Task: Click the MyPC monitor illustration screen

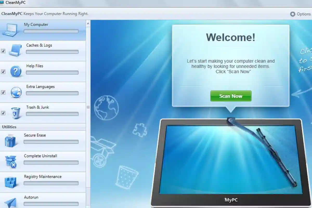Action: (231, 160)
